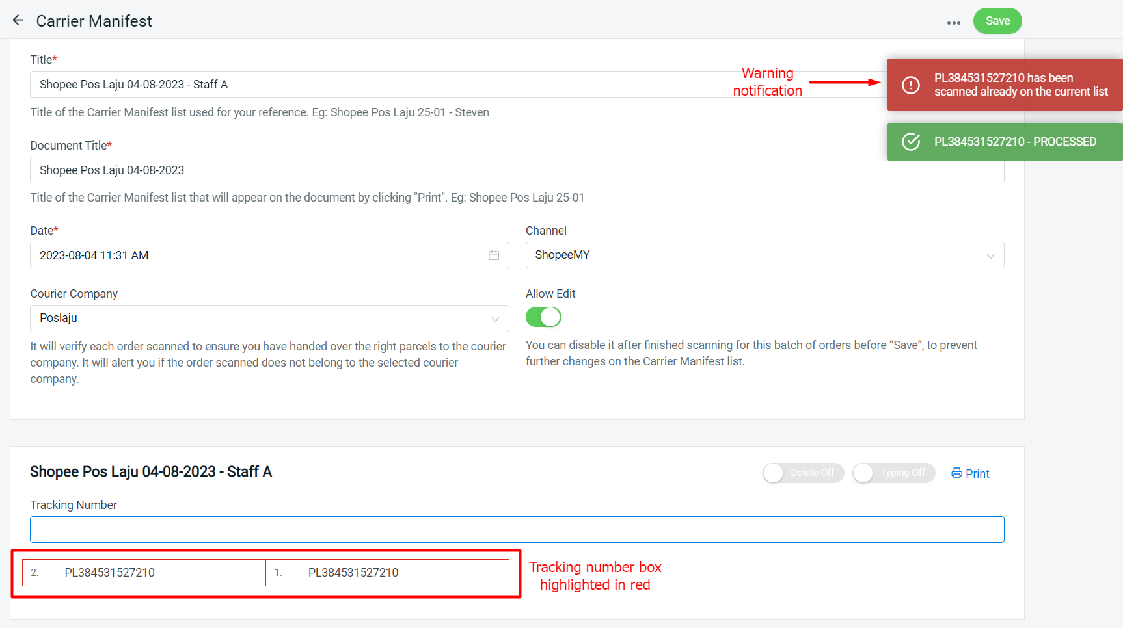The width and height of the screenshot is (1123, 628).
Task: Select tracking entry number 1 PL384531527210
Action: click(x=387, y=573)
